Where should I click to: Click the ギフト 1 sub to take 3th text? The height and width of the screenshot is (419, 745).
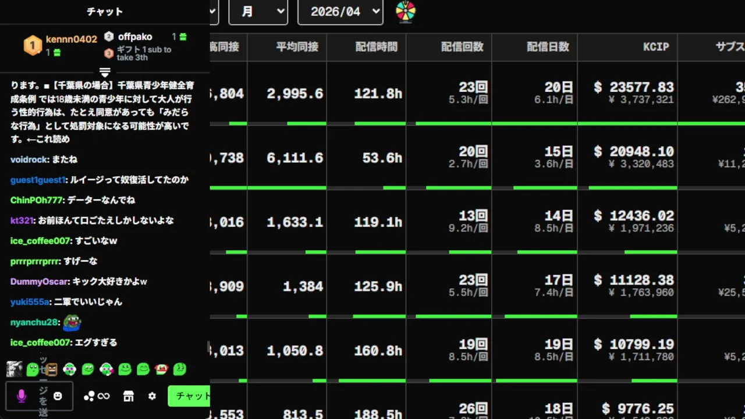tap(144, 54)
